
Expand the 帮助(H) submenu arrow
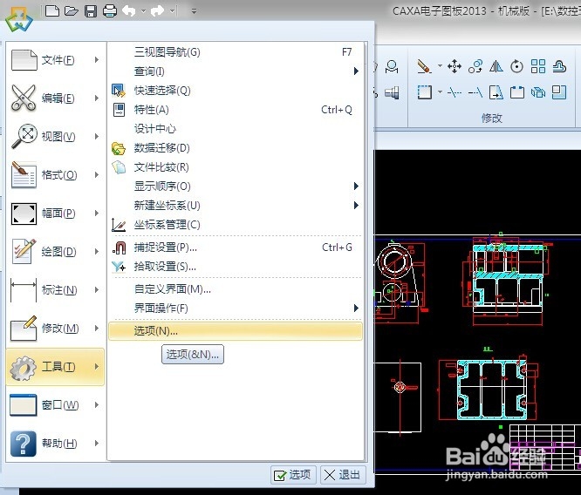[97, 444]
